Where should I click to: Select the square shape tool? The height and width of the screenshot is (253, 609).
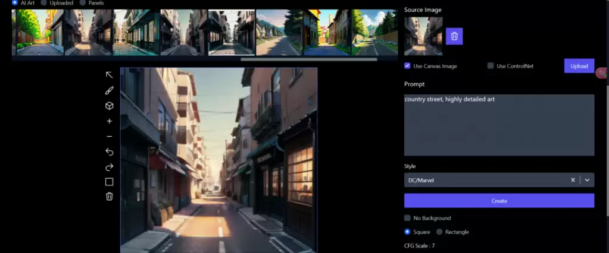pyautogui.click(x=109, y=182)
